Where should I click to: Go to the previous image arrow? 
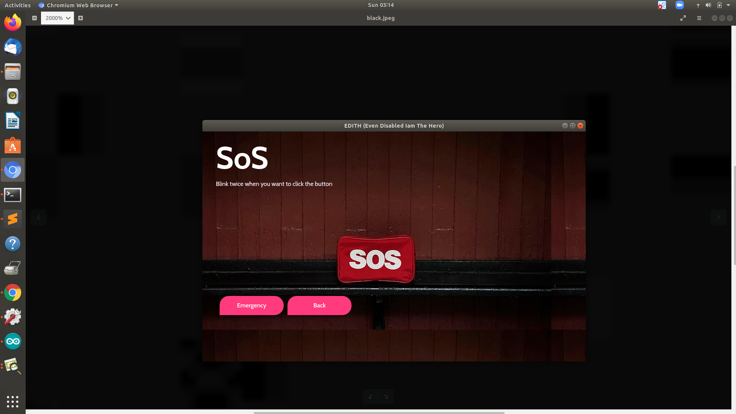click(38, 217)
